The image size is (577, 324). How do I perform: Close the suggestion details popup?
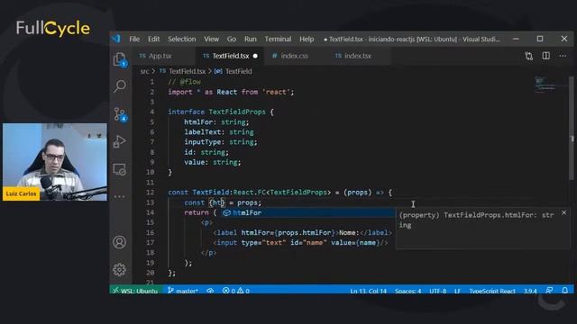563,212
